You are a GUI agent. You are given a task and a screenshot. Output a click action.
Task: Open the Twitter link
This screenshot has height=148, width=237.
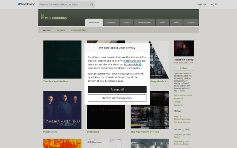(177, 102)
